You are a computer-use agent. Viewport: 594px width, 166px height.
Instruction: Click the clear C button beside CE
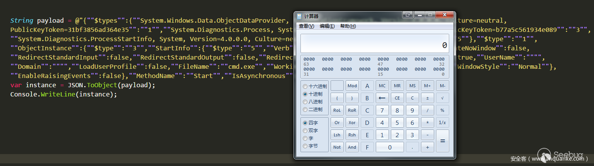(412, 98)
